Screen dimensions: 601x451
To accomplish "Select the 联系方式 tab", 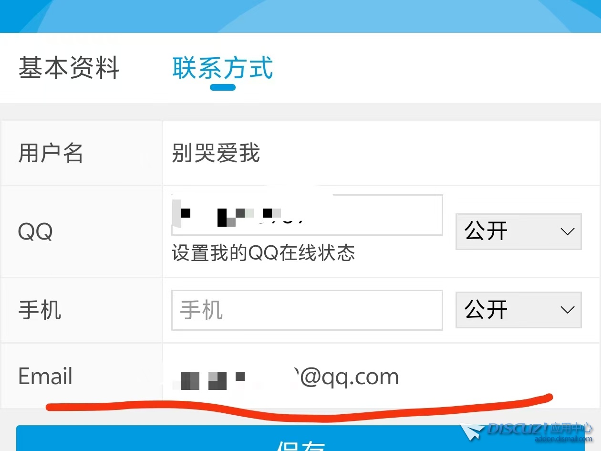I will [x=223, y=67].
